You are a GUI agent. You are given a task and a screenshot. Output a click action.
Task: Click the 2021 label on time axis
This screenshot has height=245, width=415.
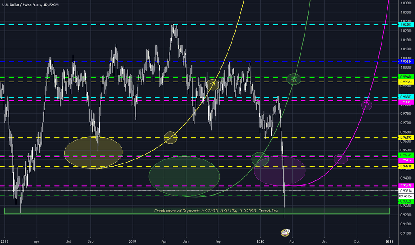389,241
